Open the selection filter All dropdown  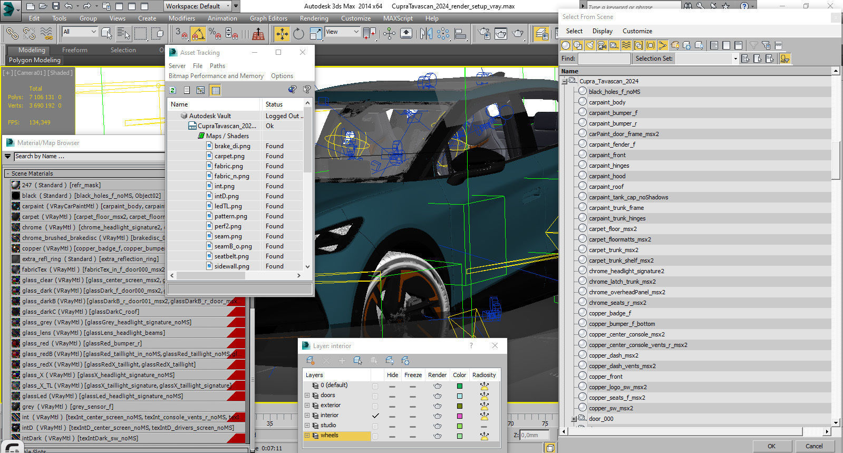pos(80,32)
